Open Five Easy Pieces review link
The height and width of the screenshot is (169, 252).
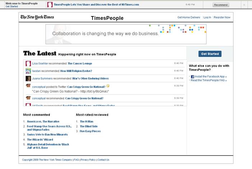(90, 131)
